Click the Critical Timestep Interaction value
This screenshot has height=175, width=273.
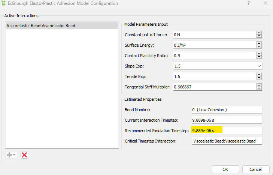tap(227, 141)
